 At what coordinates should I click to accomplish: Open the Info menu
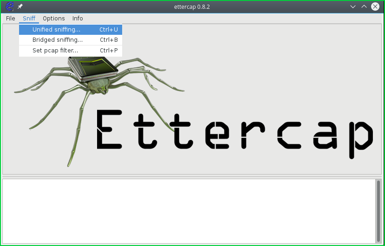pos(78,19)
